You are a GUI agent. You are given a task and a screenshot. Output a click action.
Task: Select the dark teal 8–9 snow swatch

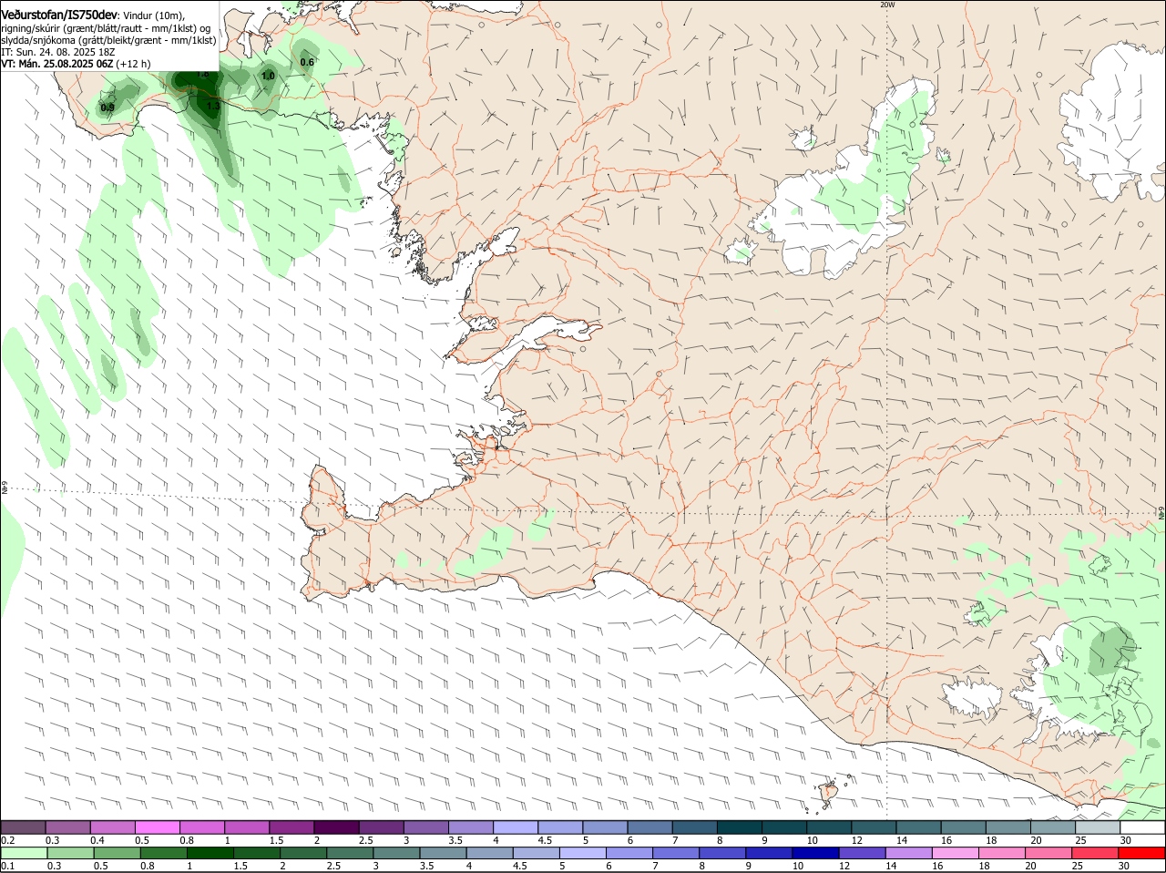[x=740, y=827]
